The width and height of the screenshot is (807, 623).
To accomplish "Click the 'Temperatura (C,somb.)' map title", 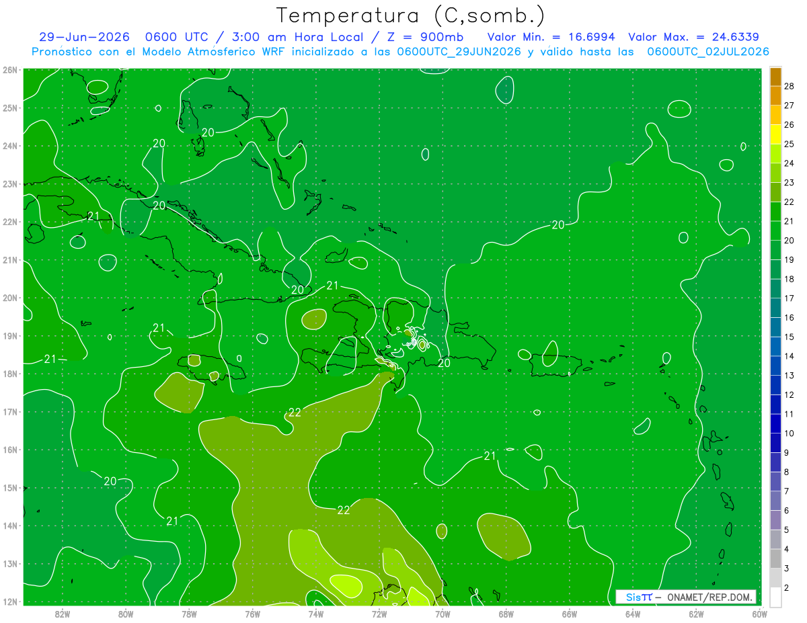I will [x=411, y=15].
